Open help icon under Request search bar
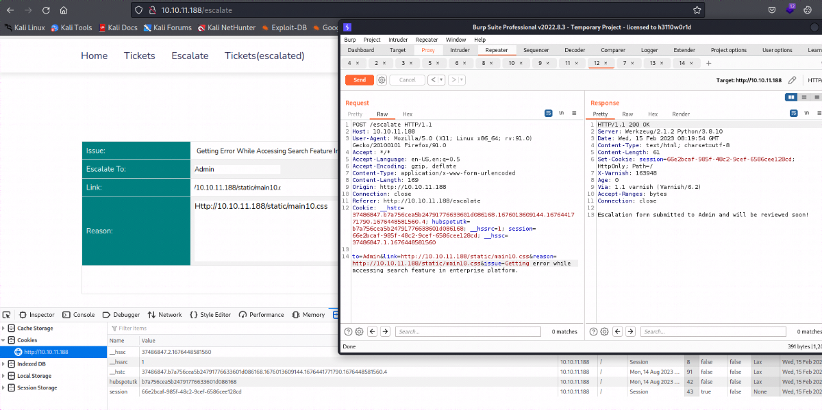The height and width of the screenshot is (410, 822). point(348,332)
